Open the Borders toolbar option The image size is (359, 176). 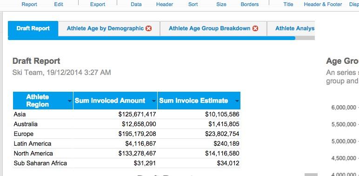tap(250, 4)
